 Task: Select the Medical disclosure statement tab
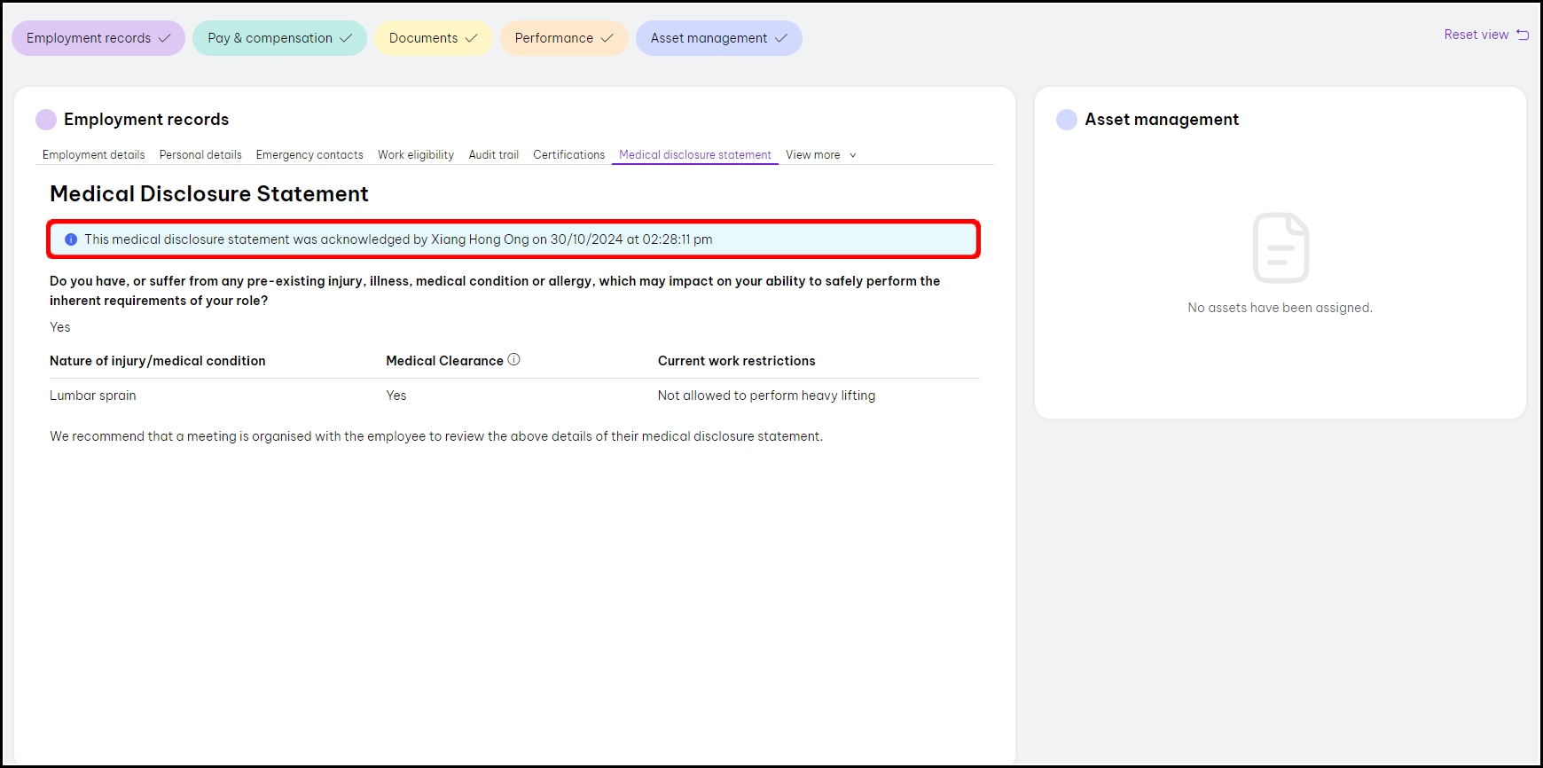(694, 155)
